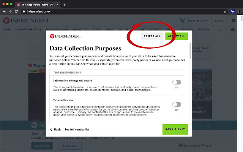Open the Premium section

click(203, 30)
